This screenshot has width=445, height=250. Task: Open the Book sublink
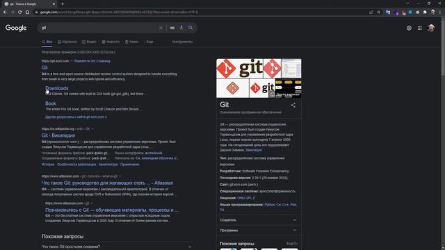coord(51,103)
